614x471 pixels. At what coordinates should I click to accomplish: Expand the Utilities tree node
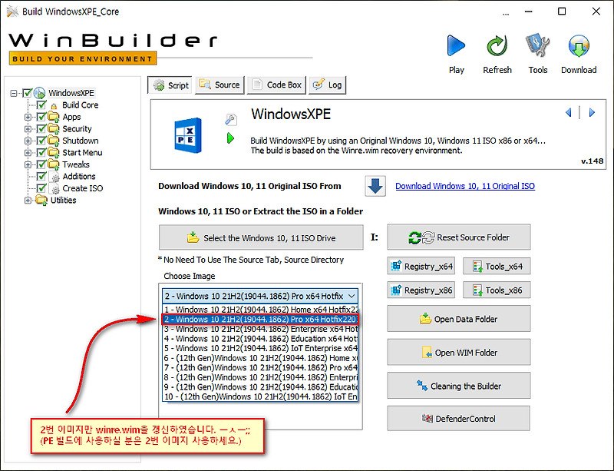tap(28, 201)
